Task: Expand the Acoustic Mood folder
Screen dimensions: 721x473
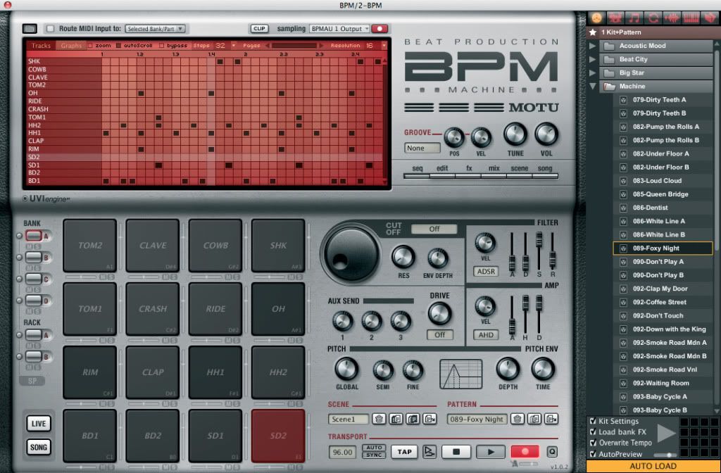Action: tap(592, 46)
